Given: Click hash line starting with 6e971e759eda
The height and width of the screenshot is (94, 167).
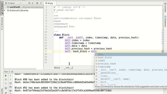Looking at the screenshot, I should pyautogui.click(x=63, y=91).
